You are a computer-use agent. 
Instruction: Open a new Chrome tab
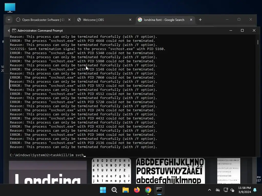click(200, 20)
